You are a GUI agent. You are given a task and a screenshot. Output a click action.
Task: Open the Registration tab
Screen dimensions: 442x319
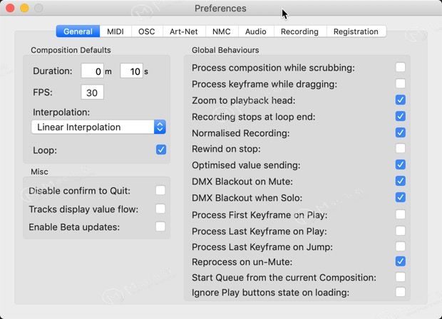[356, 31]
